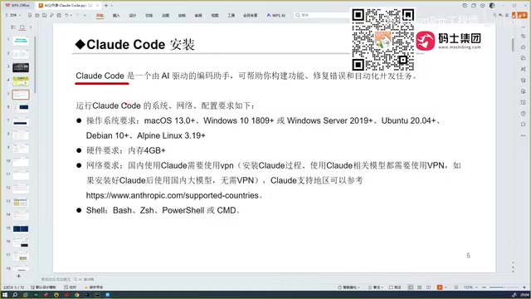This screenshot has height=299, width=531.
Task: Open the 备注 notes dropdown in status bar
Action: pyautogui.click(x=376, y=287)
